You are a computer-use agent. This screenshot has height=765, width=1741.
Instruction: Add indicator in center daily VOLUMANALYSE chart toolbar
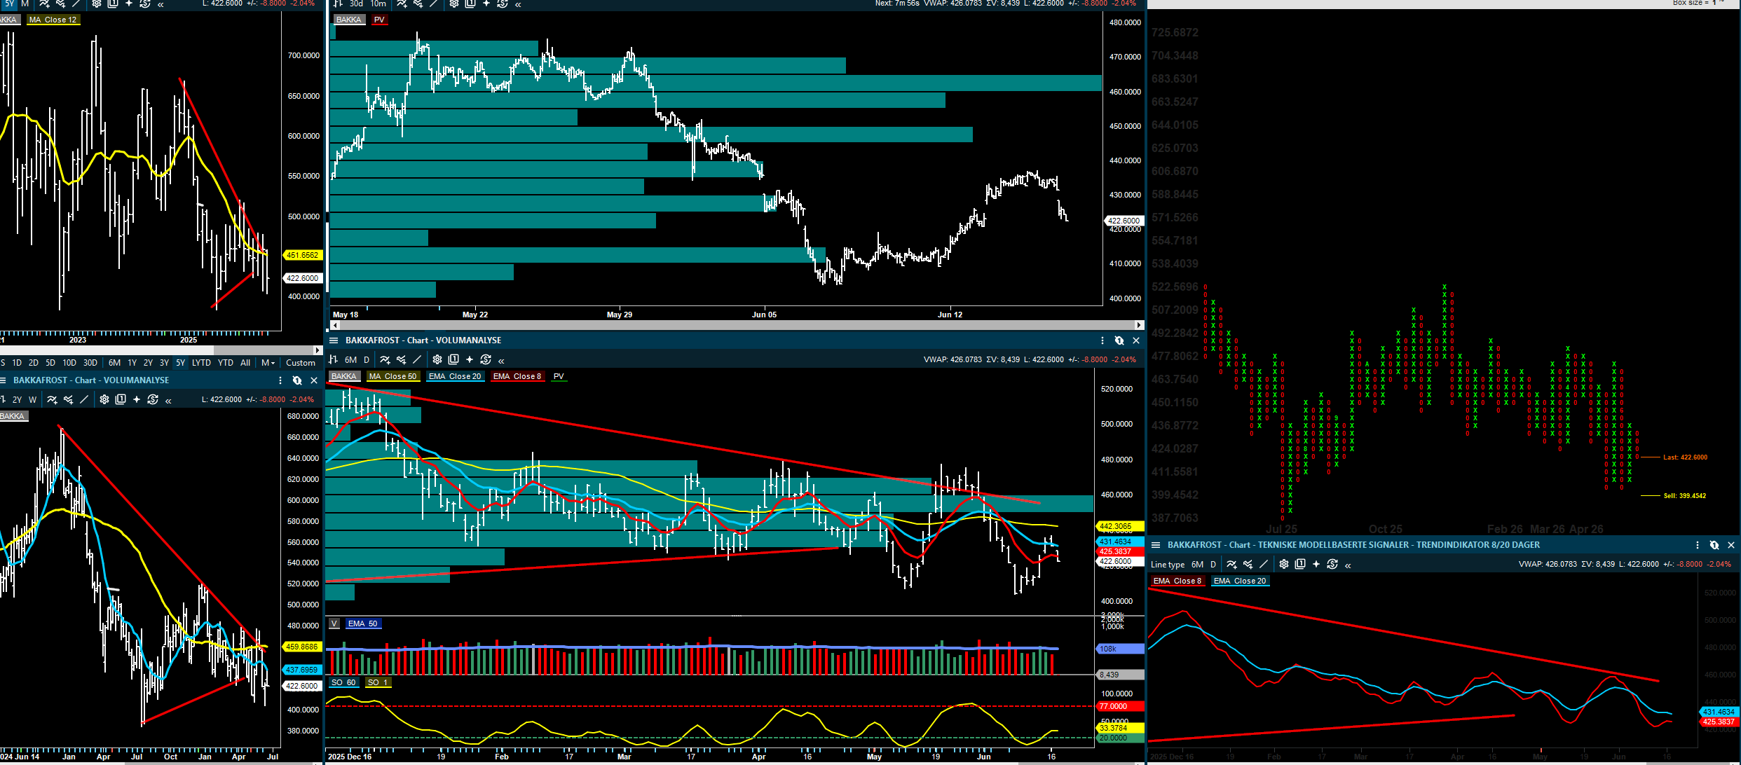[x=385, y=359]
